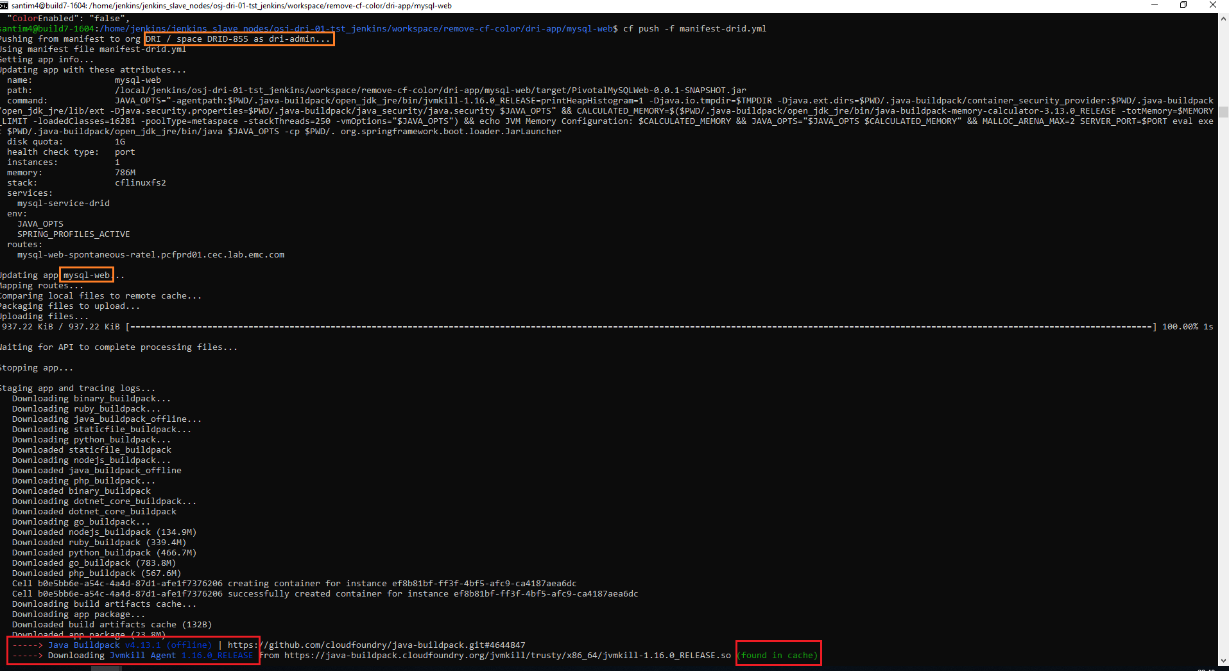Click the disk quota value 1G

[x=120, y=142]
